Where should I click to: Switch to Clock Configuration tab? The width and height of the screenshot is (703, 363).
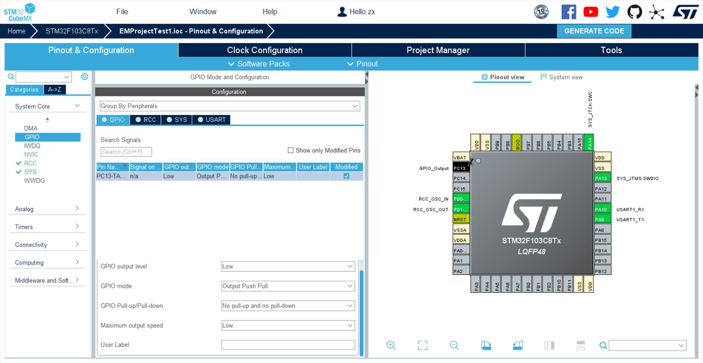point(265,50)
